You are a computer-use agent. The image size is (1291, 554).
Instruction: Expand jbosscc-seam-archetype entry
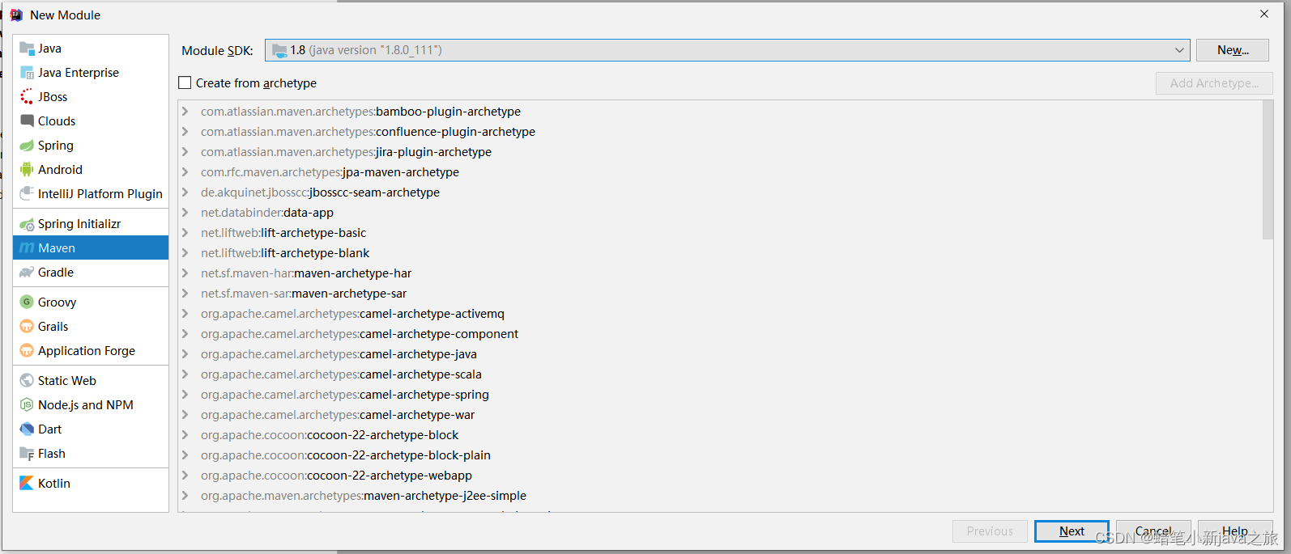tap(185, 192)
